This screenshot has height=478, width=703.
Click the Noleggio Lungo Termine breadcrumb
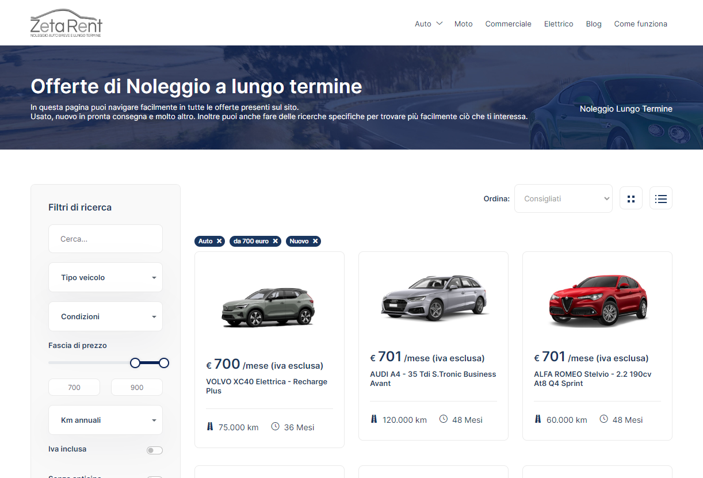(x=626, y=109)
